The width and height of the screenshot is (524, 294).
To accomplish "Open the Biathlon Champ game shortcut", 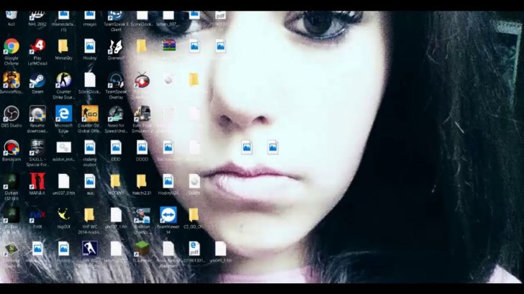I will pos(142,215).
